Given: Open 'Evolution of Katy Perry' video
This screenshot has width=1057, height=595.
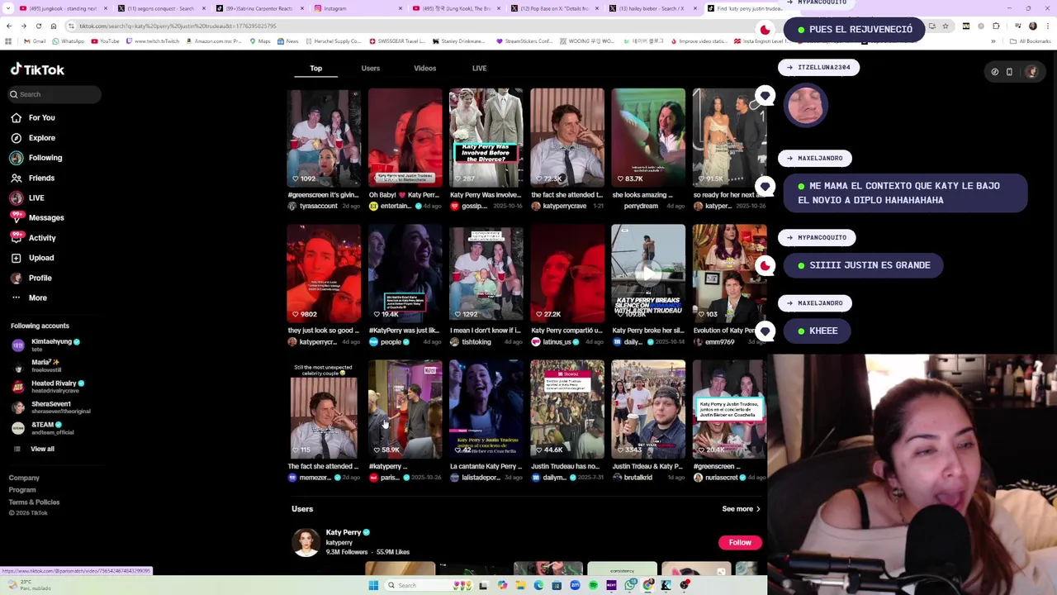Looking at the screenshot, I should tap(729, 273).
